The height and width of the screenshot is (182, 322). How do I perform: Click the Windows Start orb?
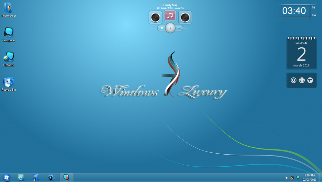pos(6,177)
